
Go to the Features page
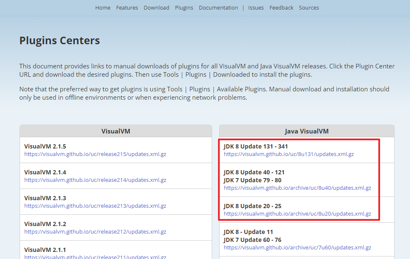click(127, 8)
